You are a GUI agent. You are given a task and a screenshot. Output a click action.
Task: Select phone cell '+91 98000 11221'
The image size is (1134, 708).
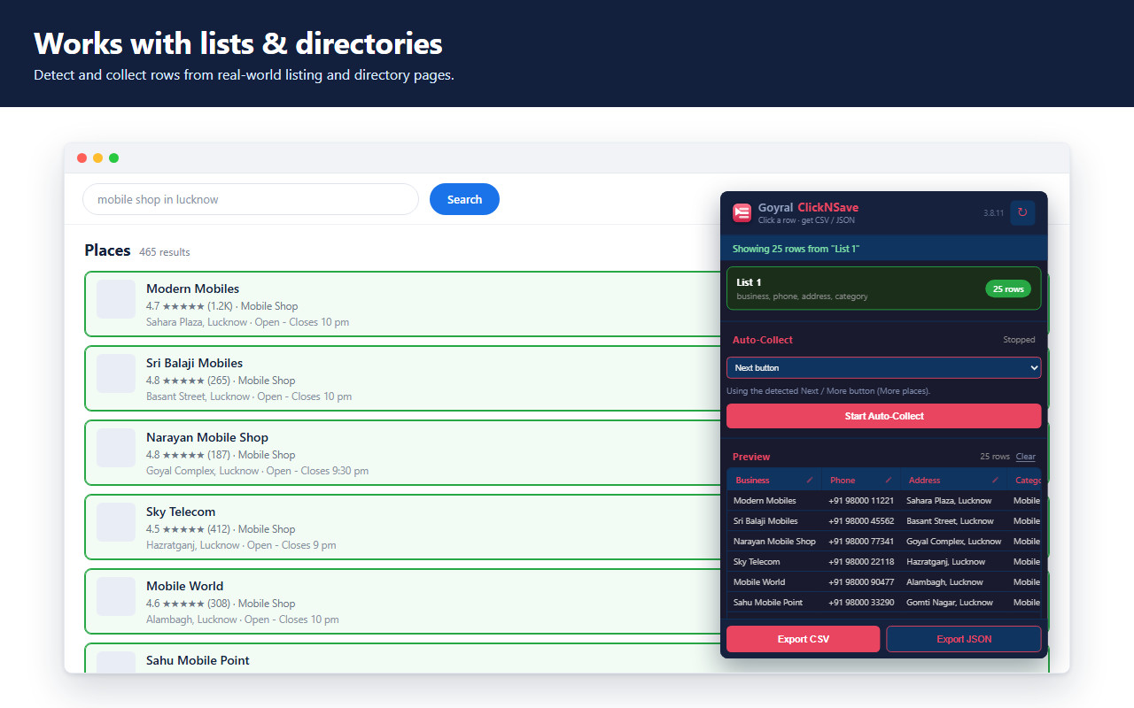point(861,501)
